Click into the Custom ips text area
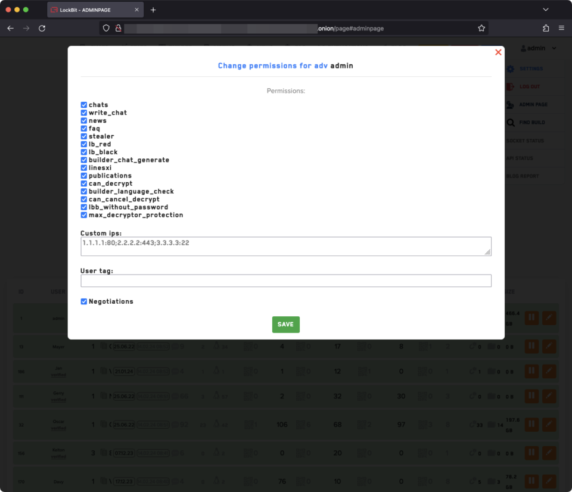The width and height of the screenshot is (572, 492). pos(285,246)
